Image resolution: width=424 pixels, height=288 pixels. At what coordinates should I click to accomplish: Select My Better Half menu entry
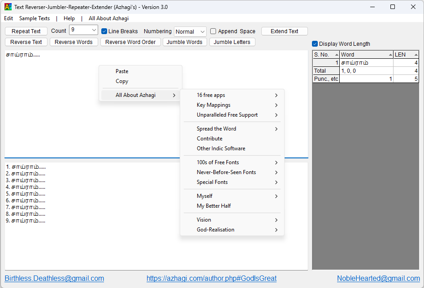232,206
